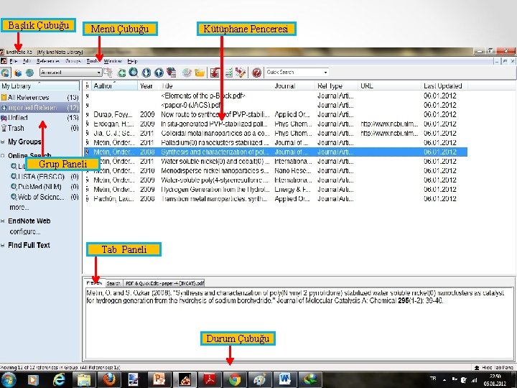Select the Erdogan 2009 reference row
Screen dimensions: 517x388
tap(276, 124)
